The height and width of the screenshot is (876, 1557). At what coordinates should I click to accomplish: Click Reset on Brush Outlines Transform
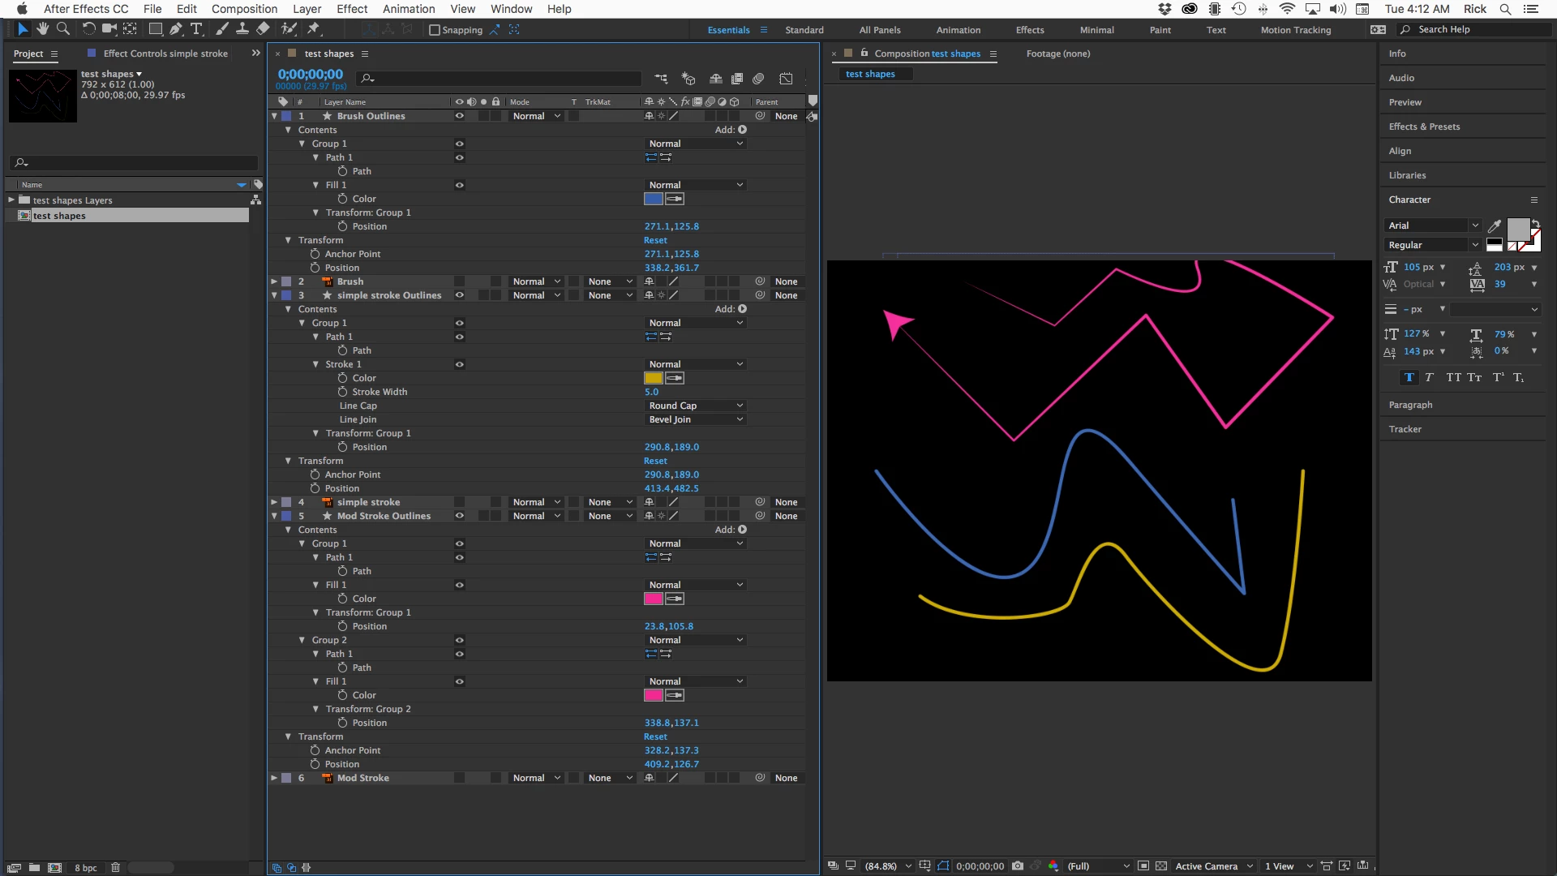coord(655,240)
